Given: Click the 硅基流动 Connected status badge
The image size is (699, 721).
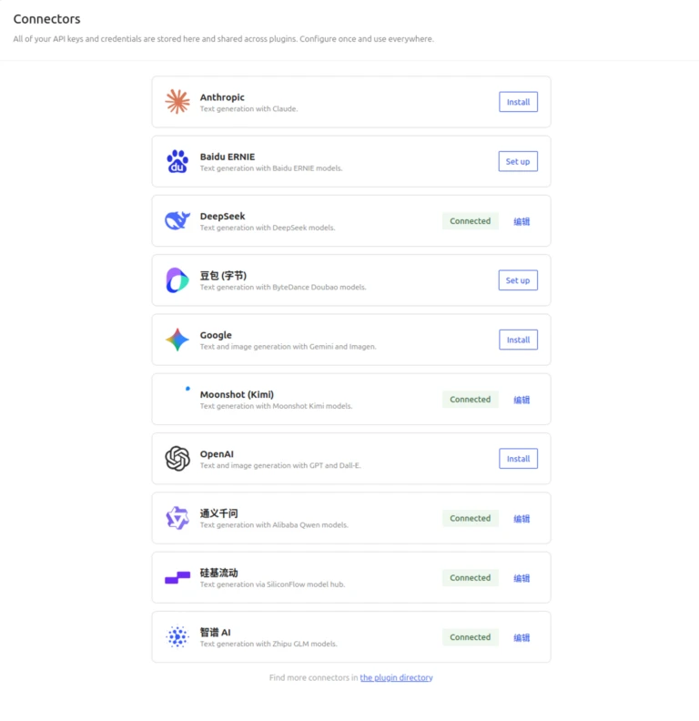Looking at the screenshot, I should [x=471, y=577].
